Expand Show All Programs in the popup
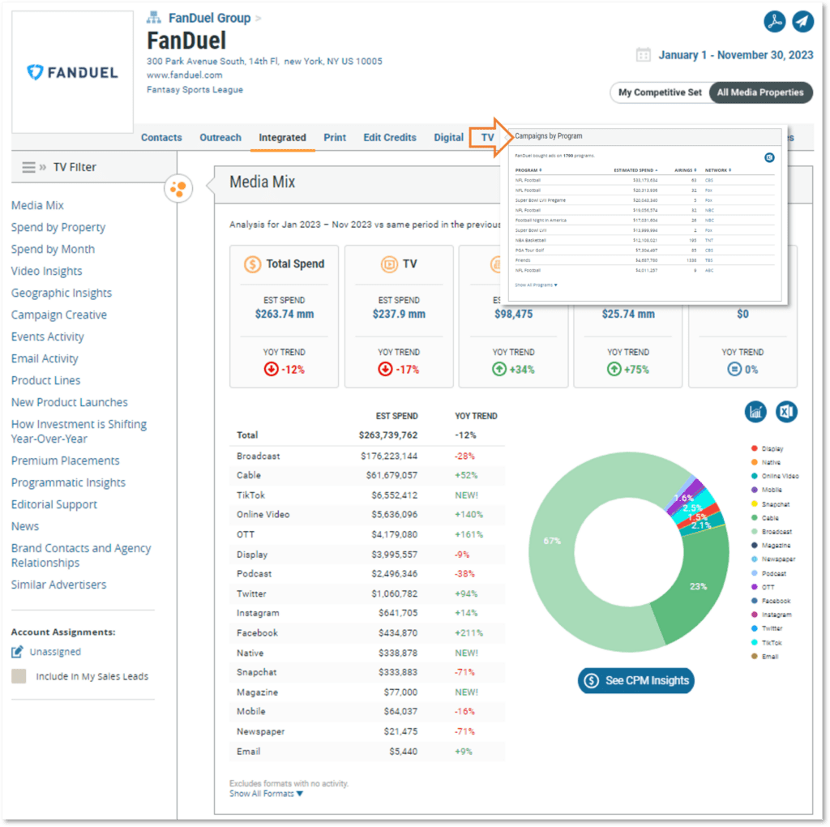This screenshot has height=827, width=830. click(x=536, y=285)
